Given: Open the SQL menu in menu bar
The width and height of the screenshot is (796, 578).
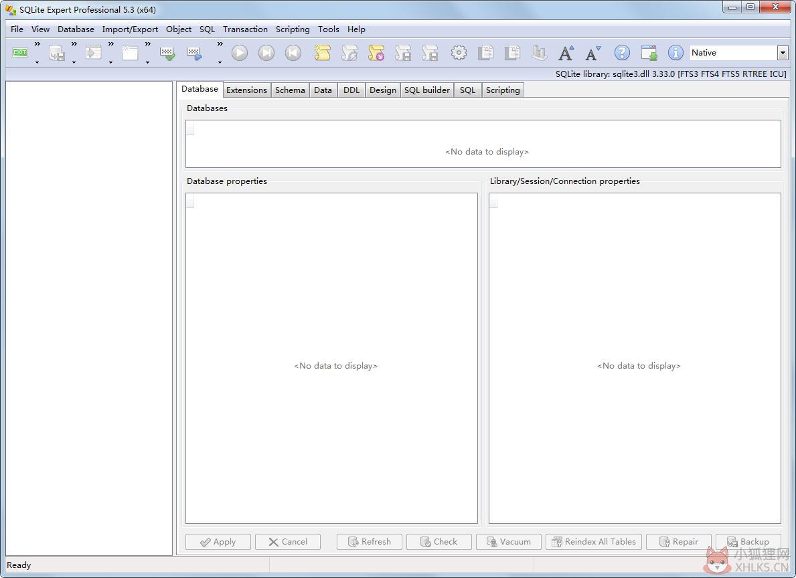Looking at the screenshot, I should pos(207,29).
